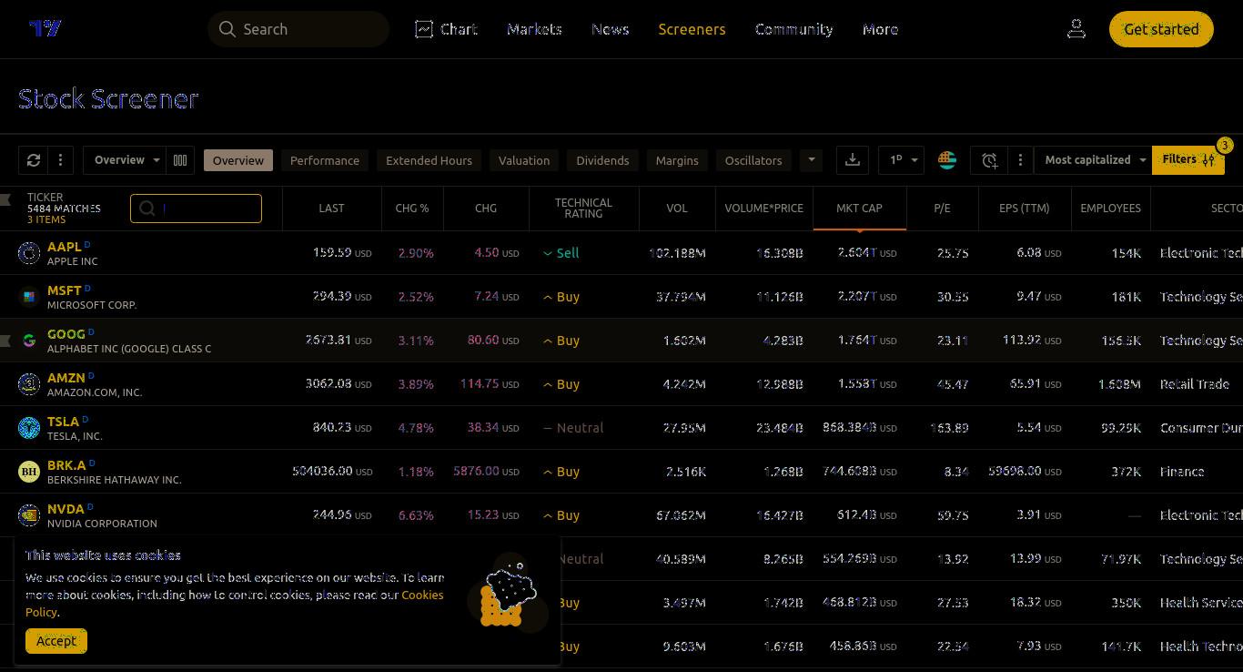Click the country flag selector icon

(x=947, y=160)
